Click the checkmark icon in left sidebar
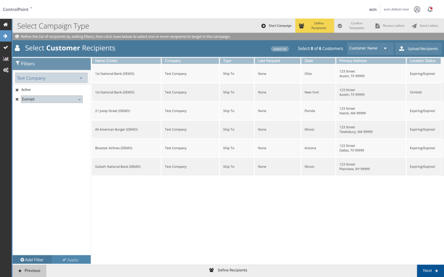The height and width of the screenshot is (277, 444). [x=6, y=47]
